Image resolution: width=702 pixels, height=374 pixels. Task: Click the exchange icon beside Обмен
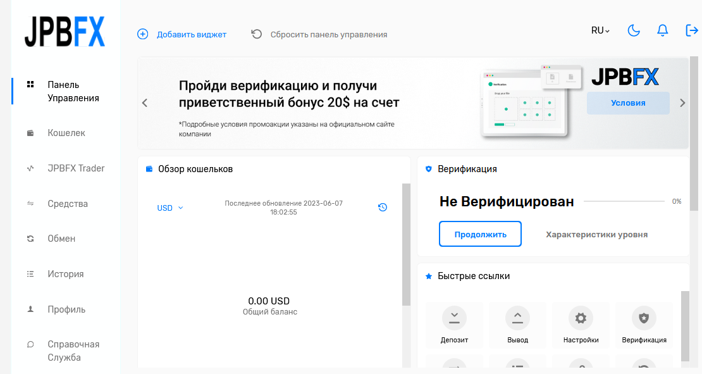30,239
